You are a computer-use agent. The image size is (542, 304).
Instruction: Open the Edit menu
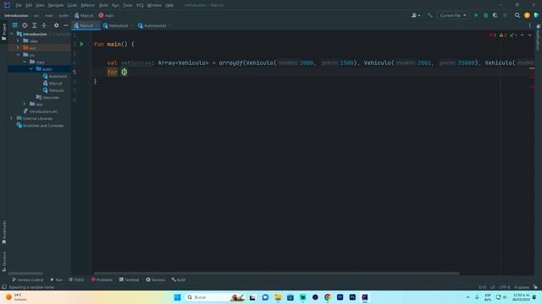click(x=29, y=5)
